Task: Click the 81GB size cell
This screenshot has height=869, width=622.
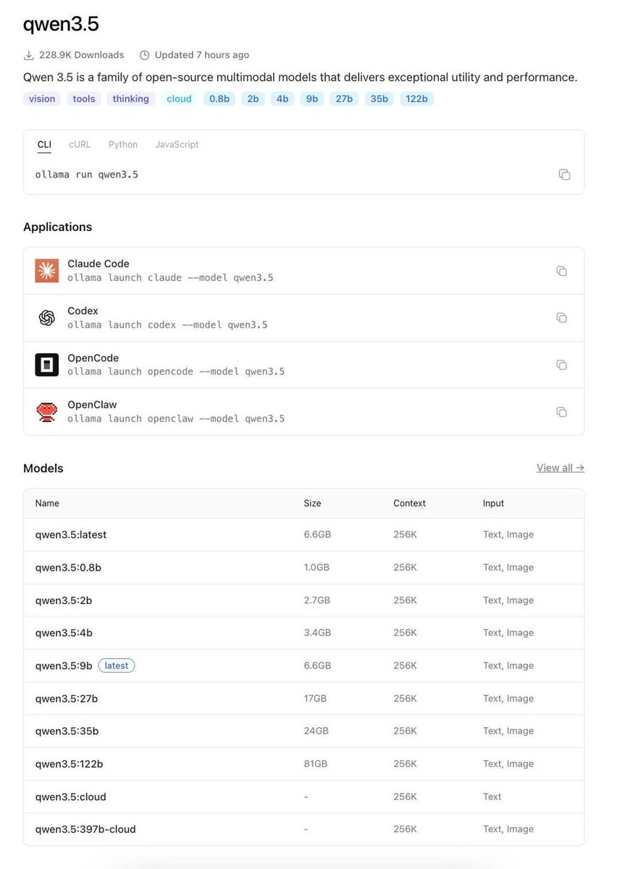Action: (316, 764)
